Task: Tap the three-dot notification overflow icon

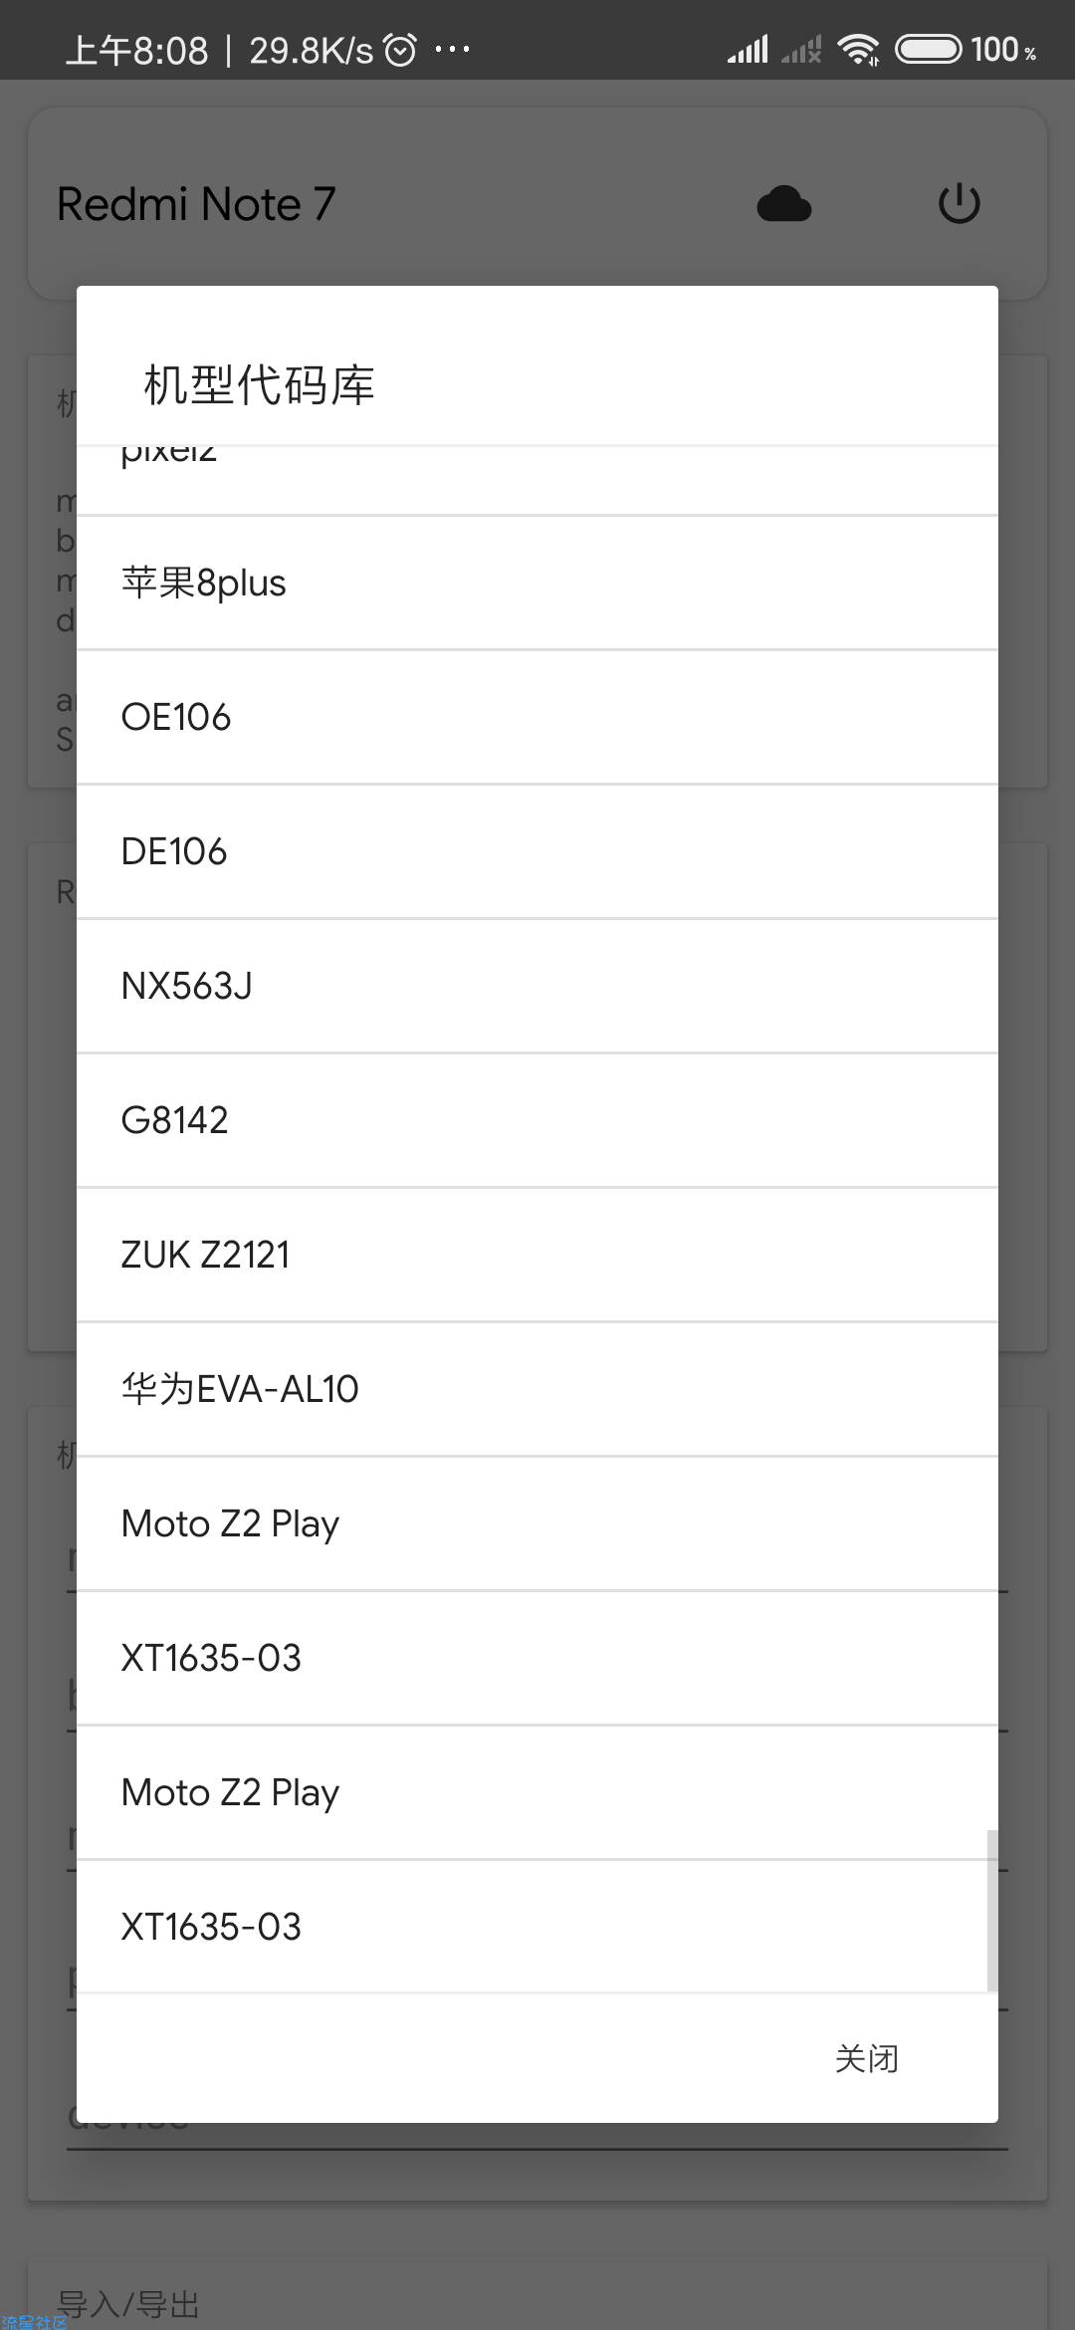Action: pyautogui.click(x=452, y=49)
